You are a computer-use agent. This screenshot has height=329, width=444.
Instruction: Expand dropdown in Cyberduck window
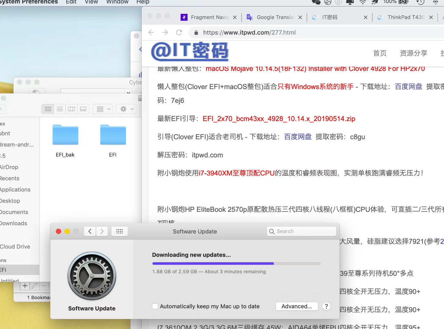point(129,92)
